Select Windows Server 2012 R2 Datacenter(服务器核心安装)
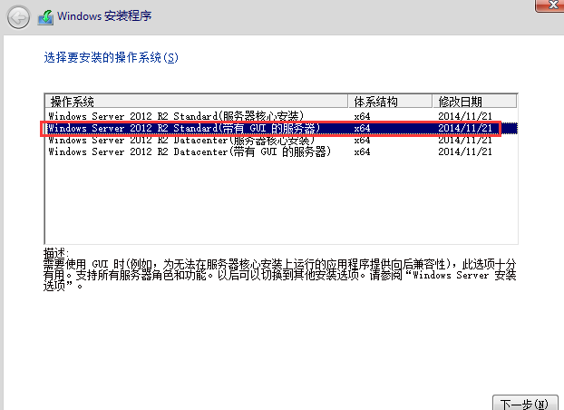The height and width of the screenshot is (410, 564). (281, 140)
